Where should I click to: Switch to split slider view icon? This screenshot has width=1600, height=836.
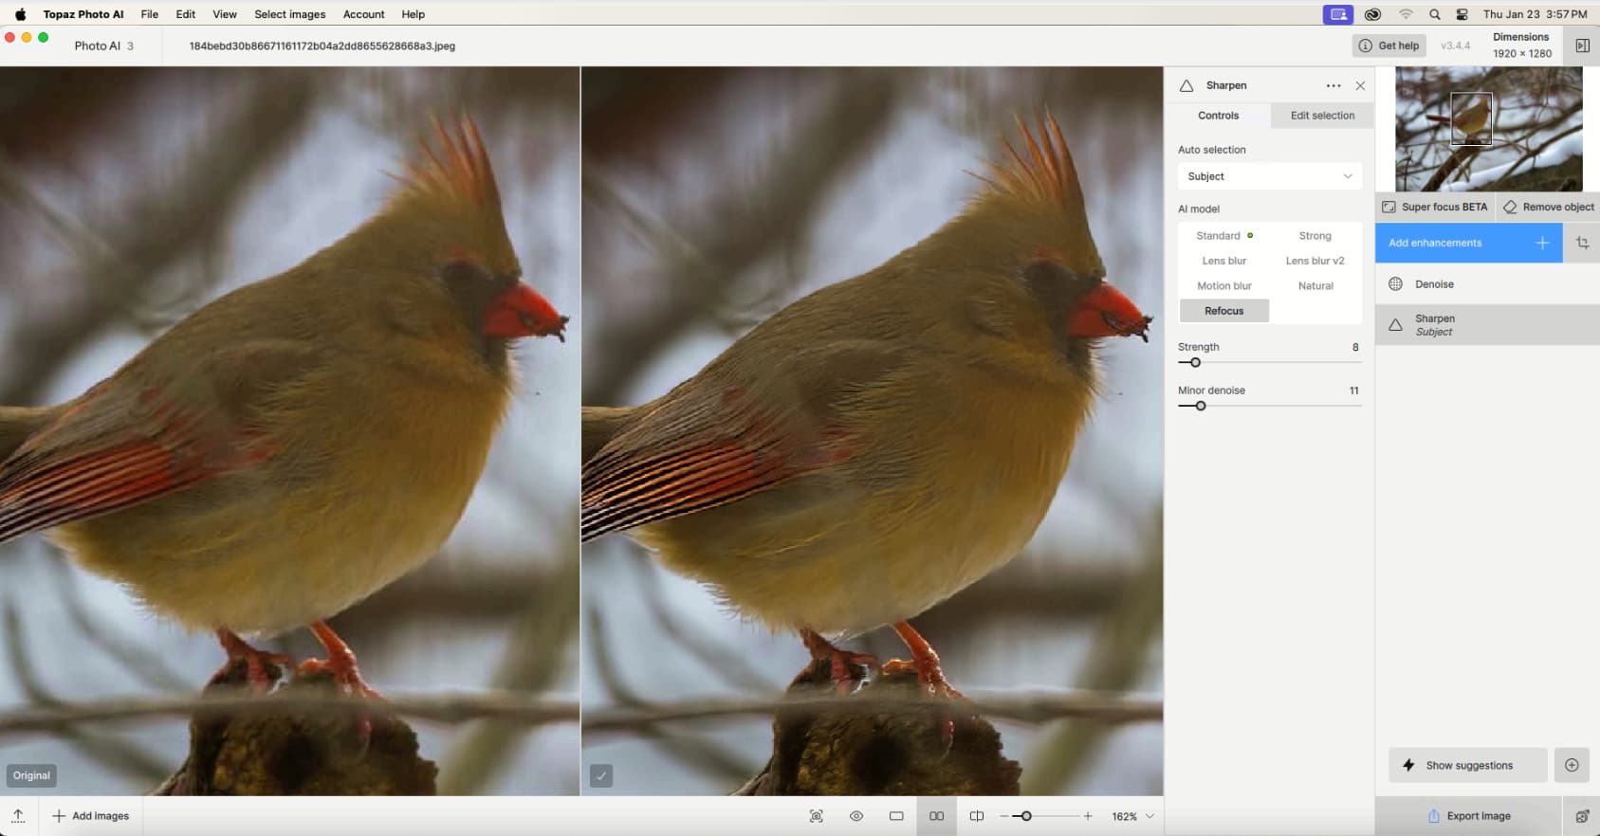tap(977, 816)
